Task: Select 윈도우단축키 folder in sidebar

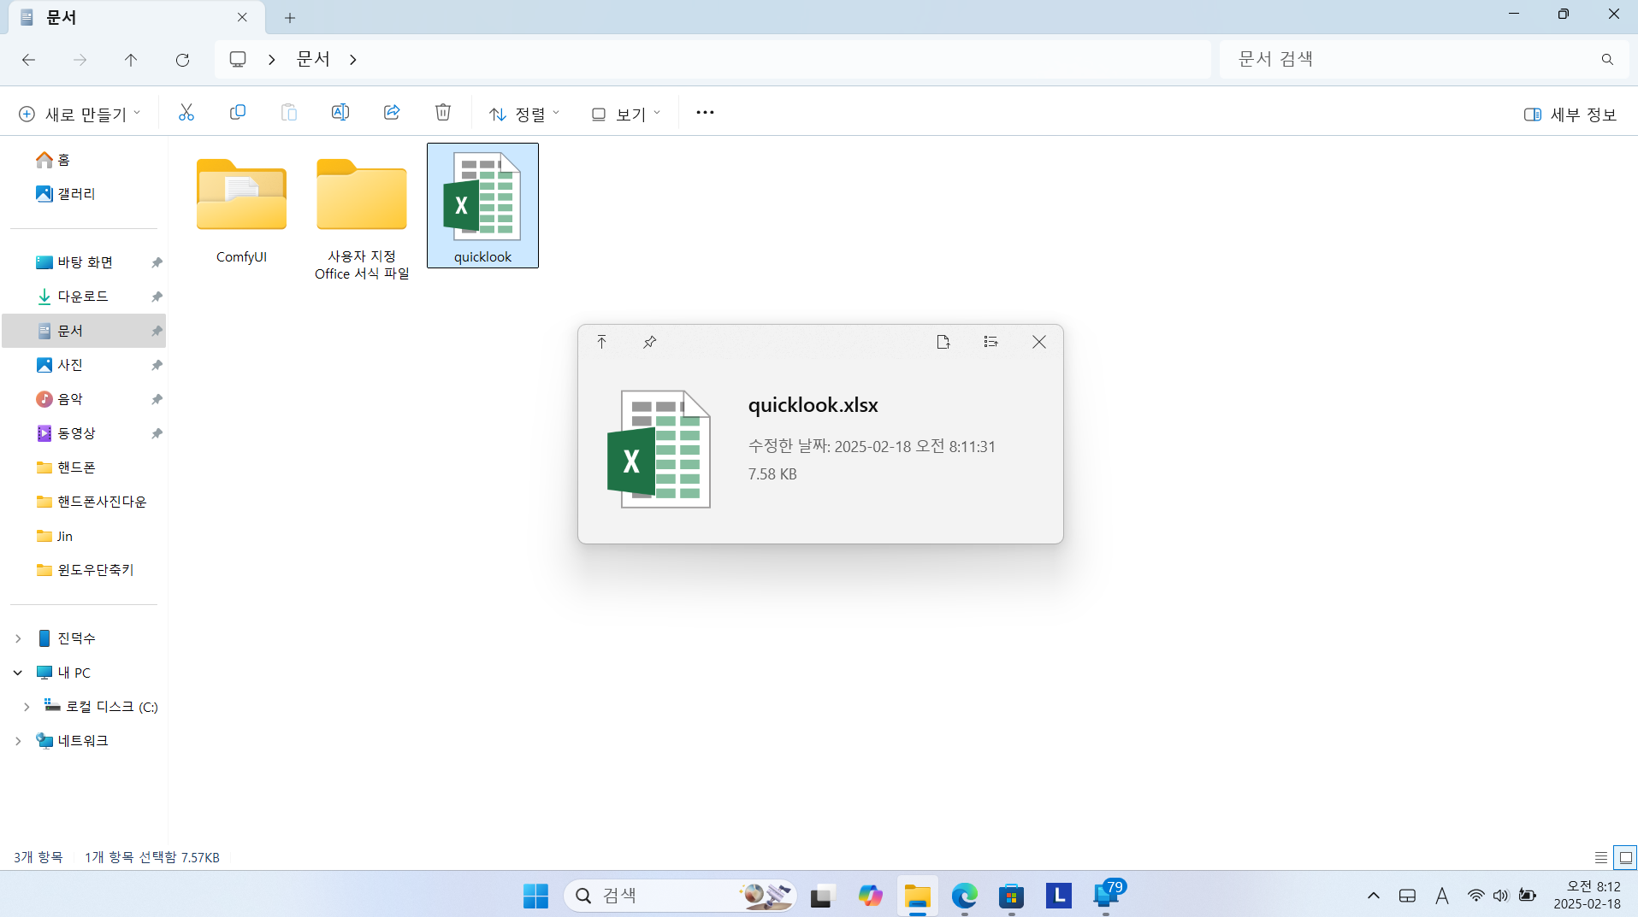Action: point(86,570)
